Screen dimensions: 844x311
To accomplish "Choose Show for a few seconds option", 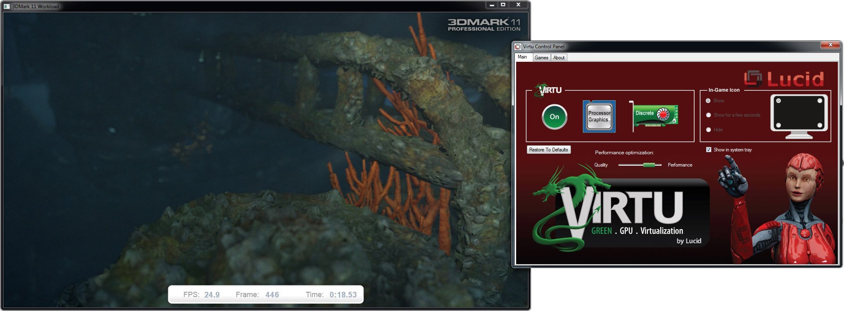I will point(709,115).
